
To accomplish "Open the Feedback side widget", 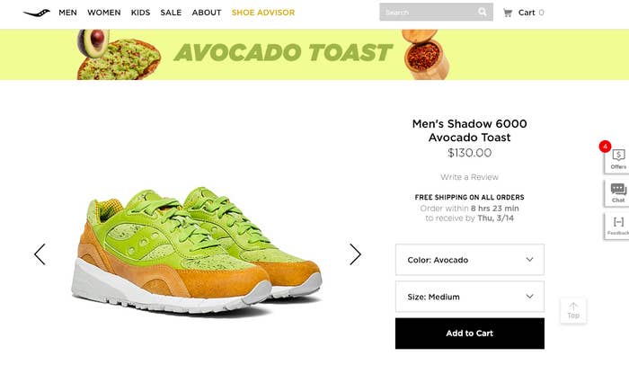I will click(x=617, y=227).
